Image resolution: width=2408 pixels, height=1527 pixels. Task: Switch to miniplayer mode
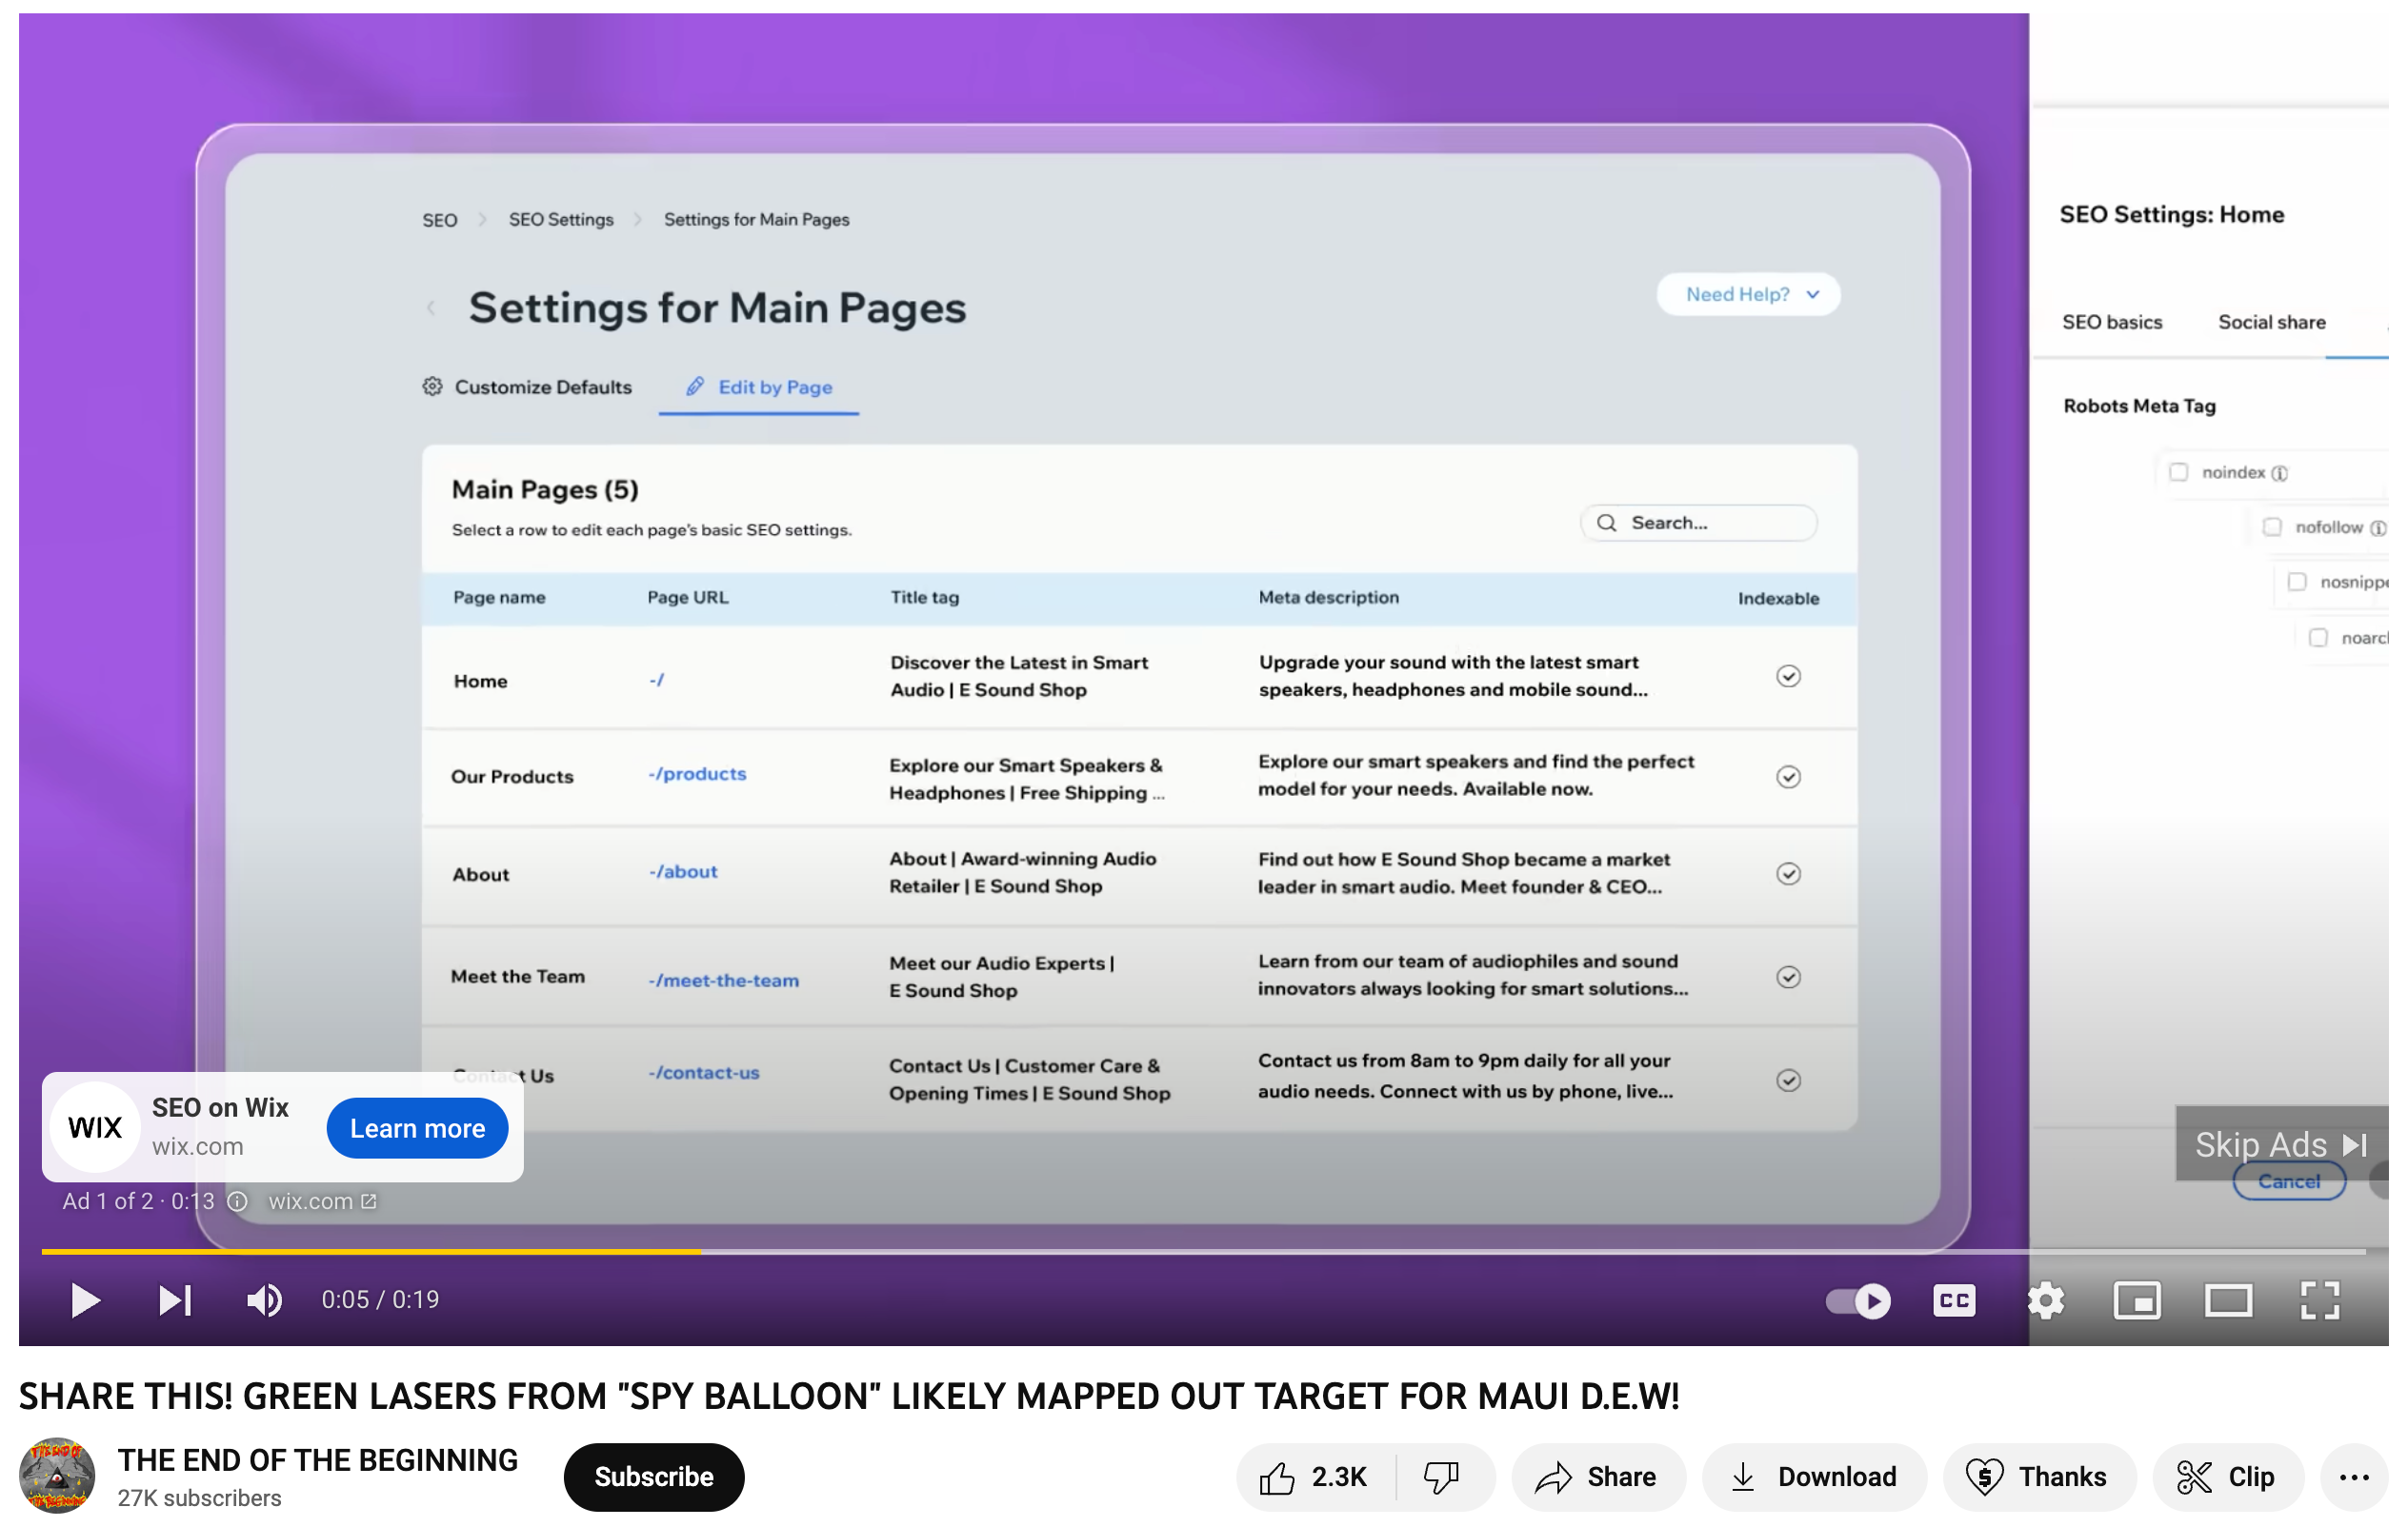(2136, 1299)
